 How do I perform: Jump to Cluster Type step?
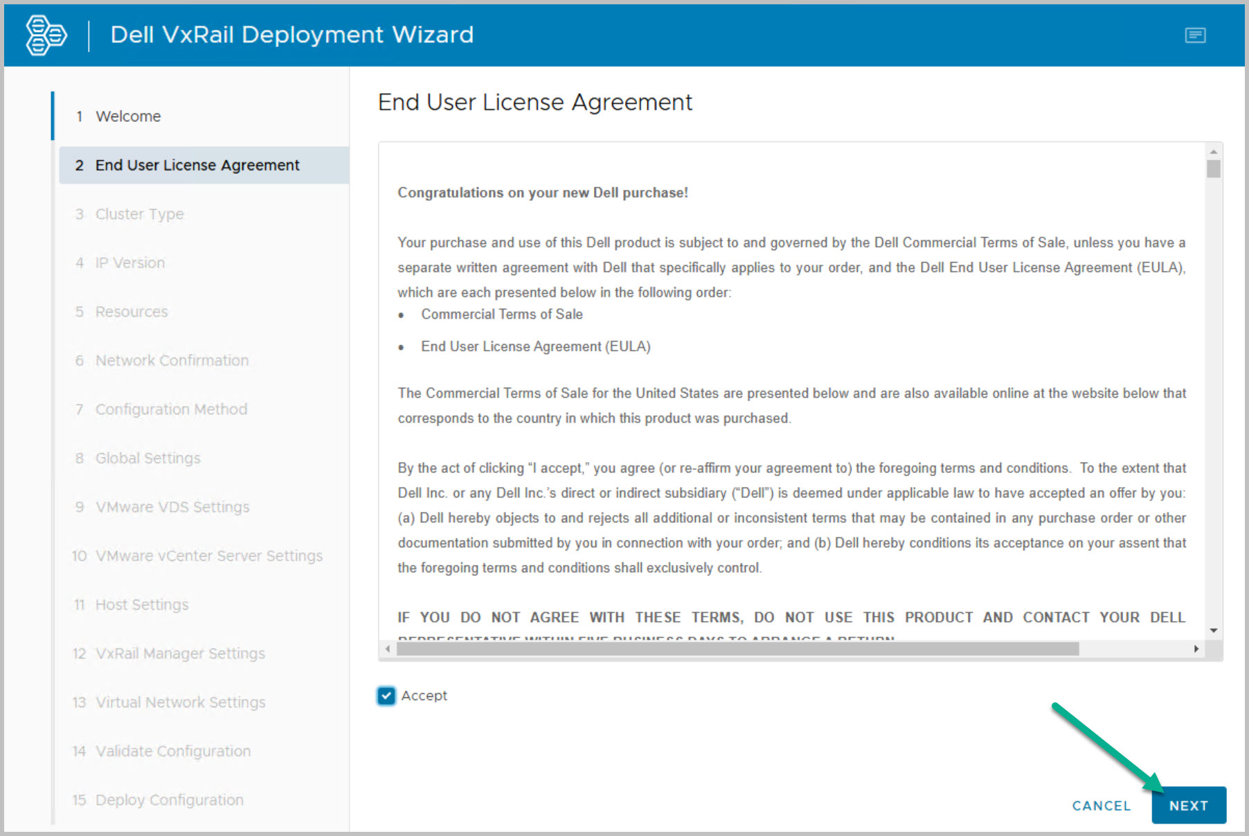pos(139,214)
